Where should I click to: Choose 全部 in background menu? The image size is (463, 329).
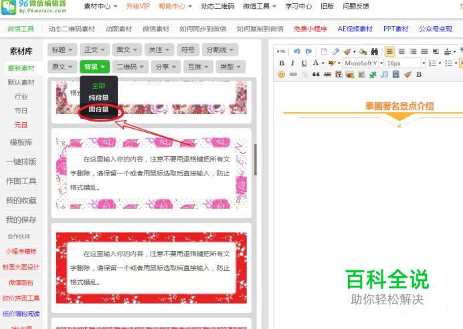point(98,85)
